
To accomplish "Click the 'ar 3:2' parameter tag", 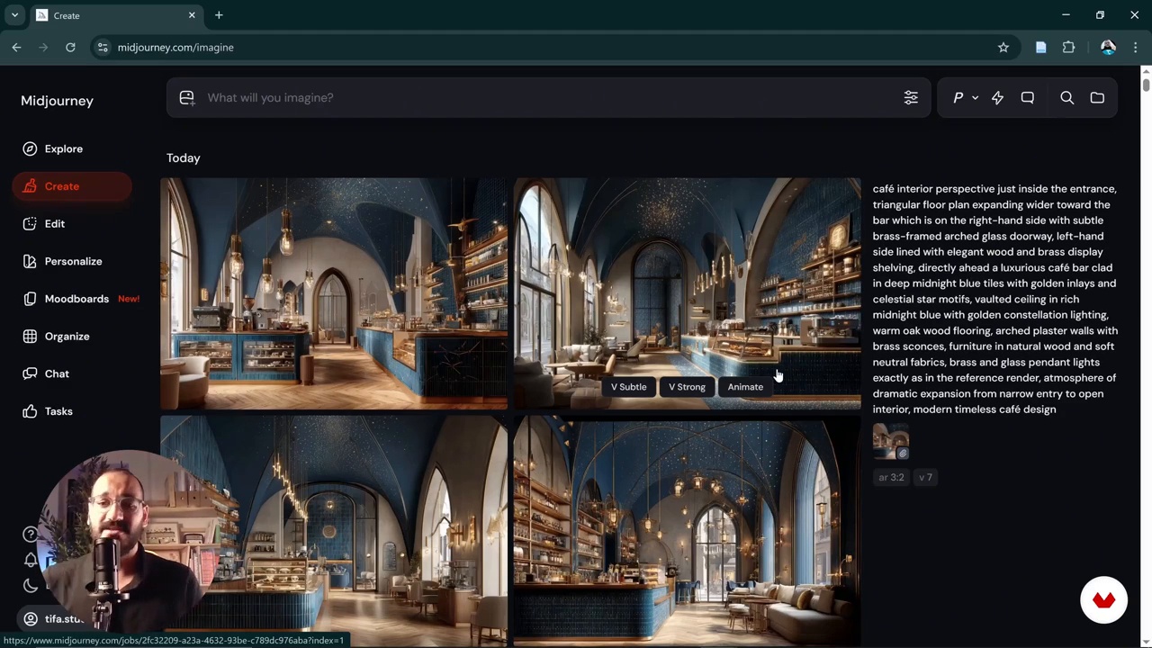I will [891, 477].
